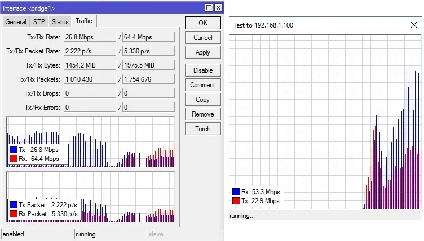This screenshot has height=241, width=424.
Task: Launch Torch for this interface
Action: point(203,129)
